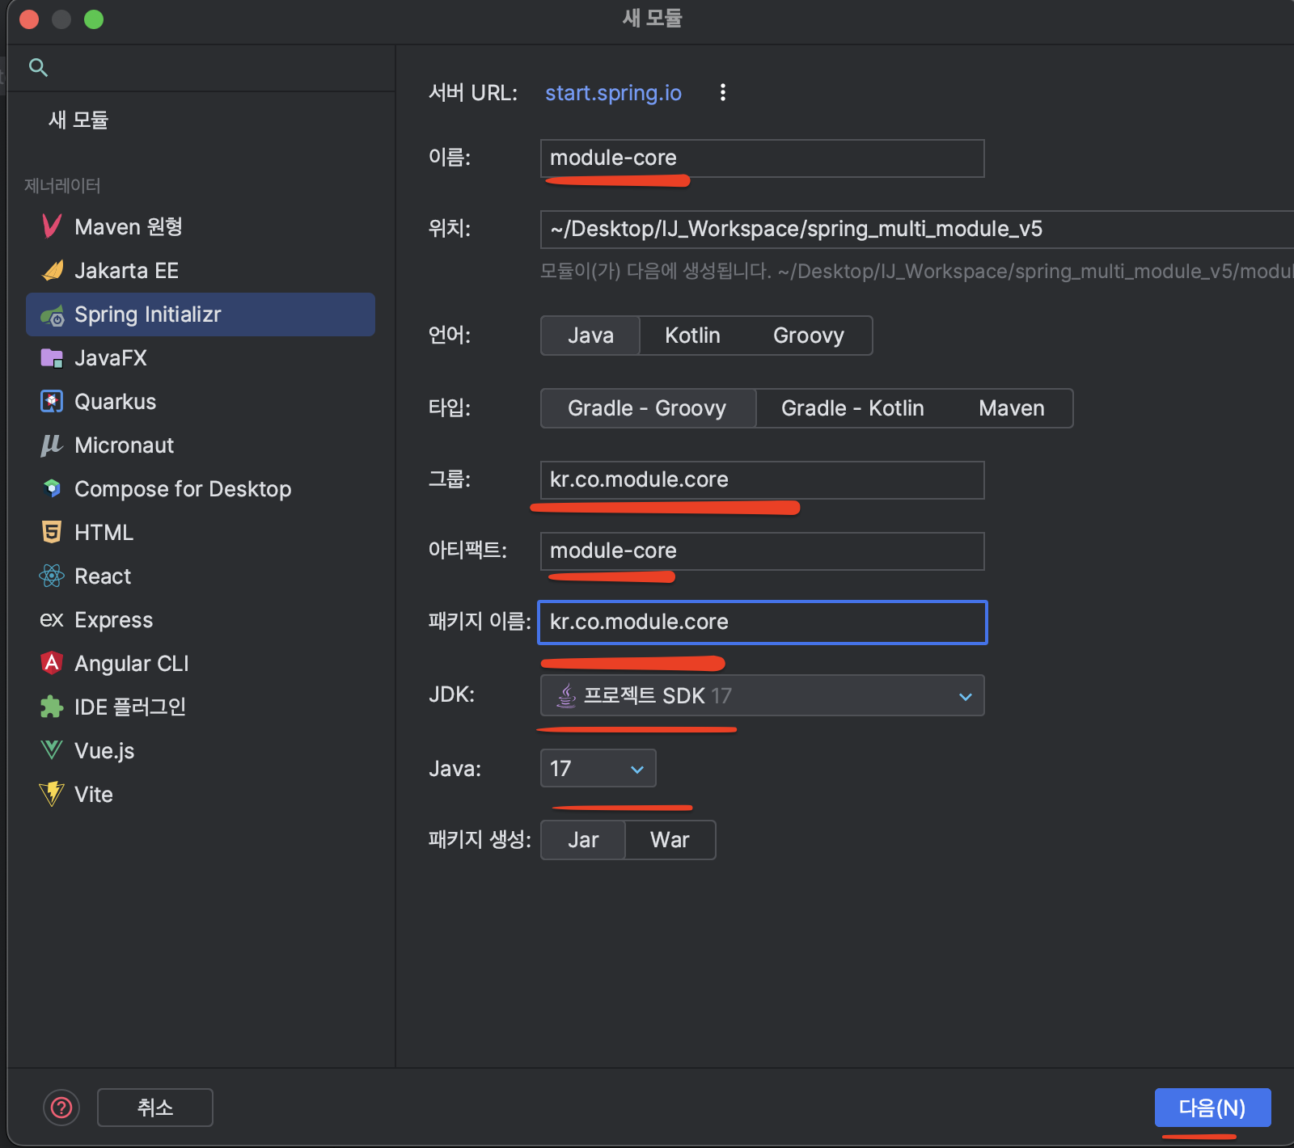This screenshot has width=1294, height=1148.
Task: Click the Compose for Desktop icon
Action: pos(52,488)
